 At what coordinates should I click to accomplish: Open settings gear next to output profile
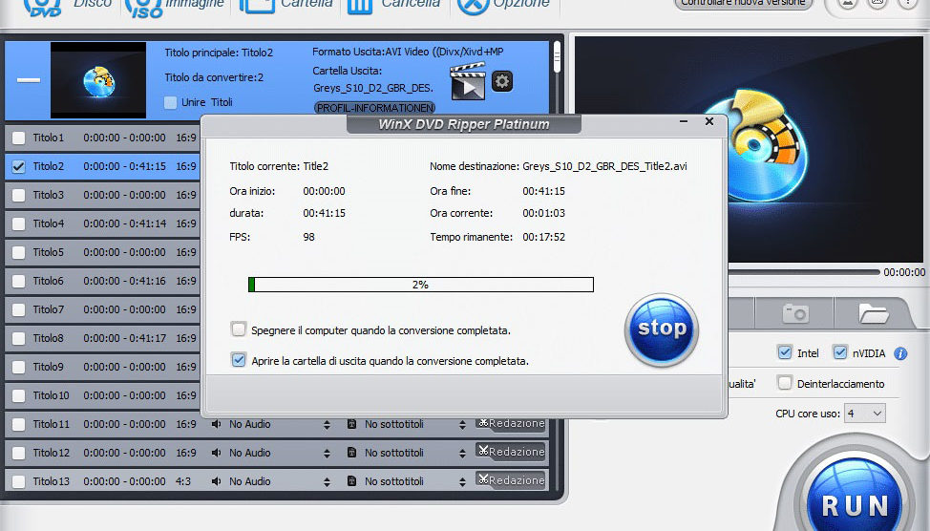(502, 82)
